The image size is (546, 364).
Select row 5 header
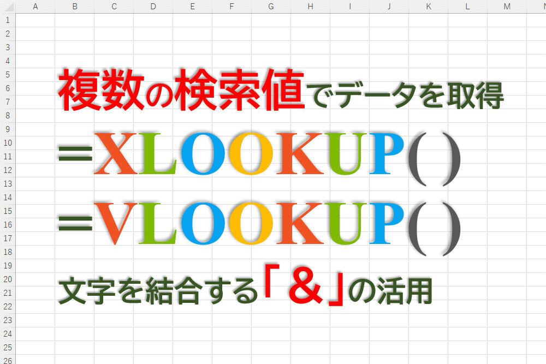[x=8, y=75]
